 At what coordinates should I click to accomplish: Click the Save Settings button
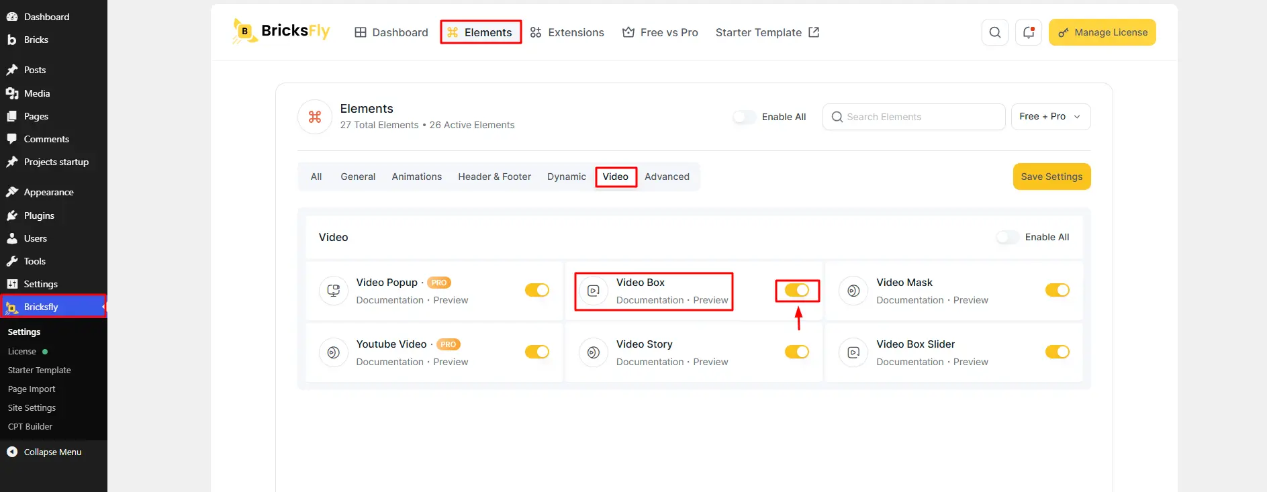1051,177
